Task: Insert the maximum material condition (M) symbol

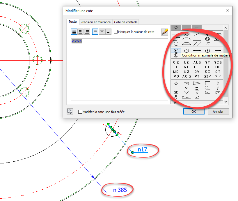Action: pos(176,51)
